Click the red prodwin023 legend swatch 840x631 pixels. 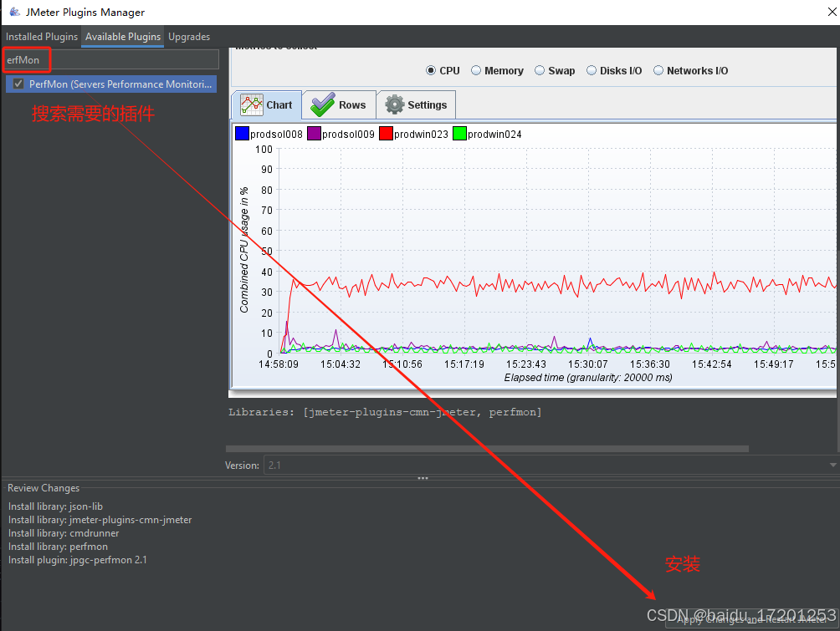[386, 134]
